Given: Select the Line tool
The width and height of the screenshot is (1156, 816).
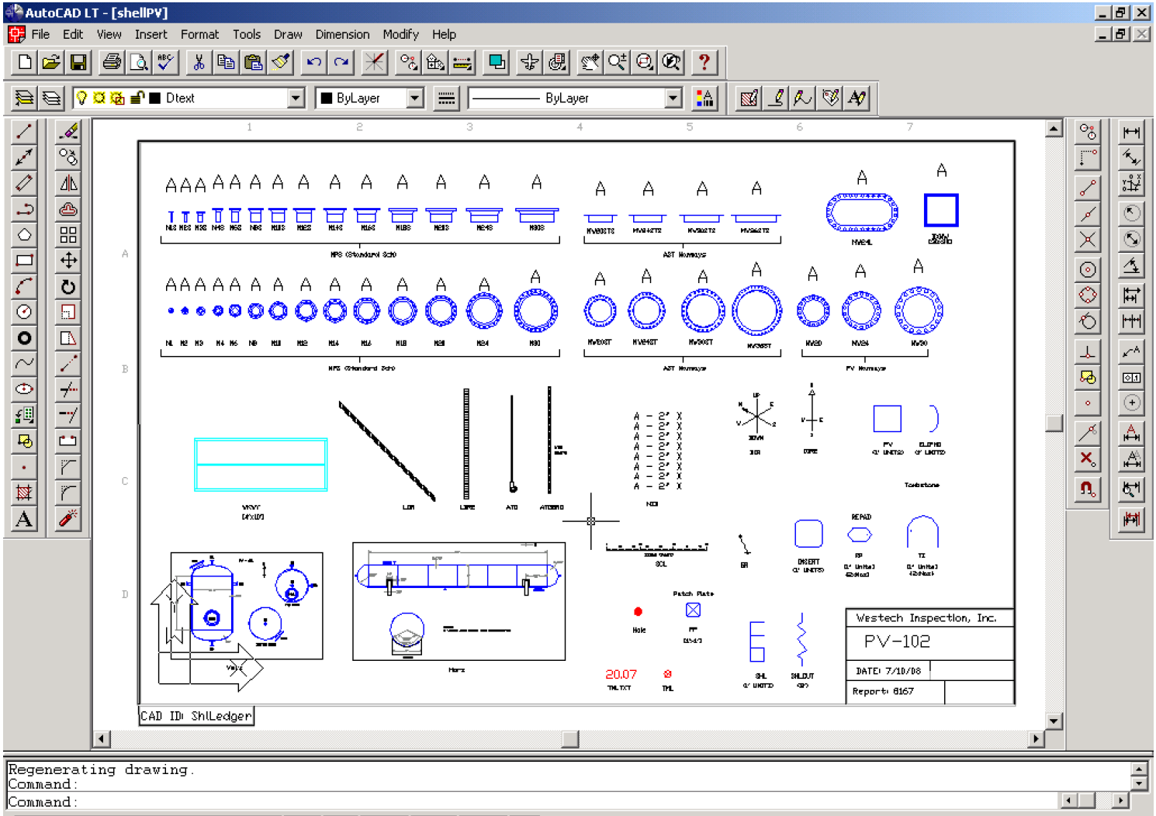Looking at the screenshot, I should point(23,132).
